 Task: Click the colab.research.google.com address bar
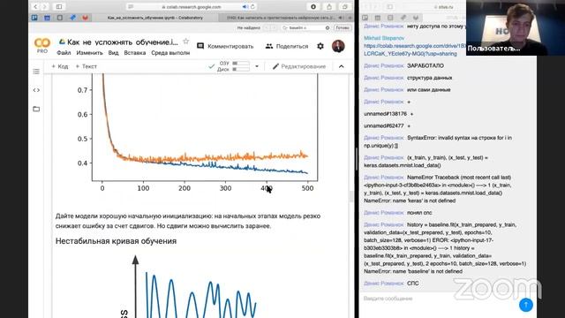click(191, 6)
